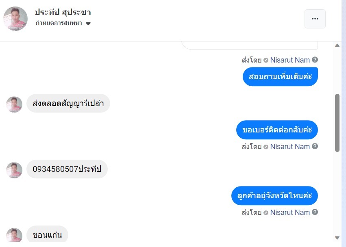Click the scroll up arrow of the chat

pyautogui.click(x=337, y=45)
